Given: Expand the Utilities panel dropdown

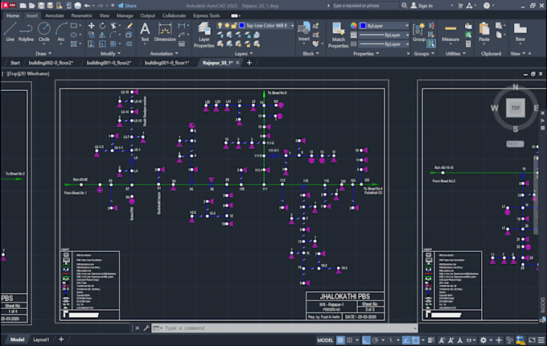Looking at the screenshot, I should (x=455, y=53).
